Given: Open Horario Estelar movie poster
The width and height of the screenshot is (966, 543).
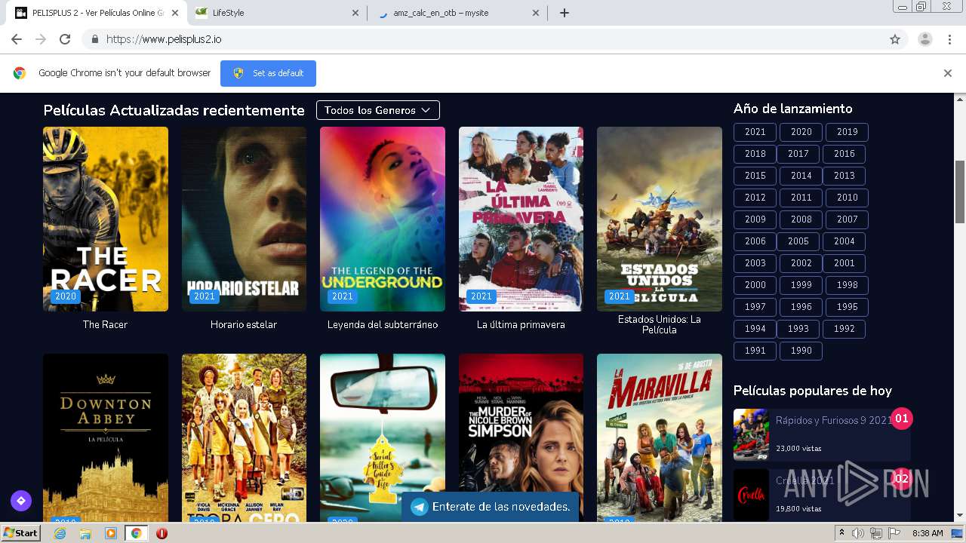Looking at the screenshot, I should pos(244,219).
